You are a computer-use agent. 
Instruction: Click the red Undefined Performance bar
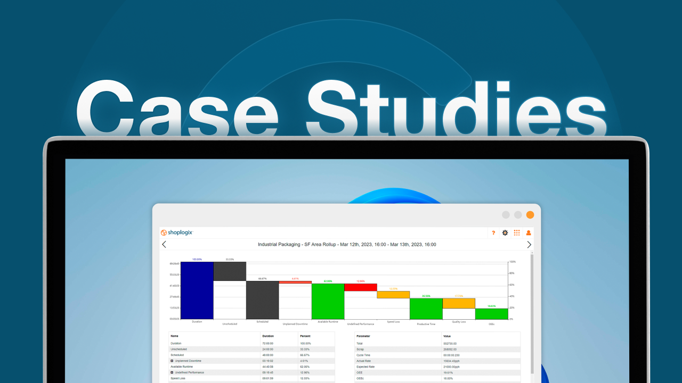point(361,287)
